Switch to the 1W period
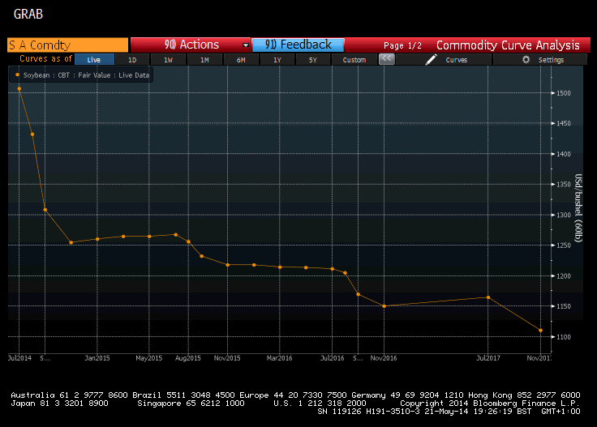Screen dimensions: 597x427 (x=168, y=60)
